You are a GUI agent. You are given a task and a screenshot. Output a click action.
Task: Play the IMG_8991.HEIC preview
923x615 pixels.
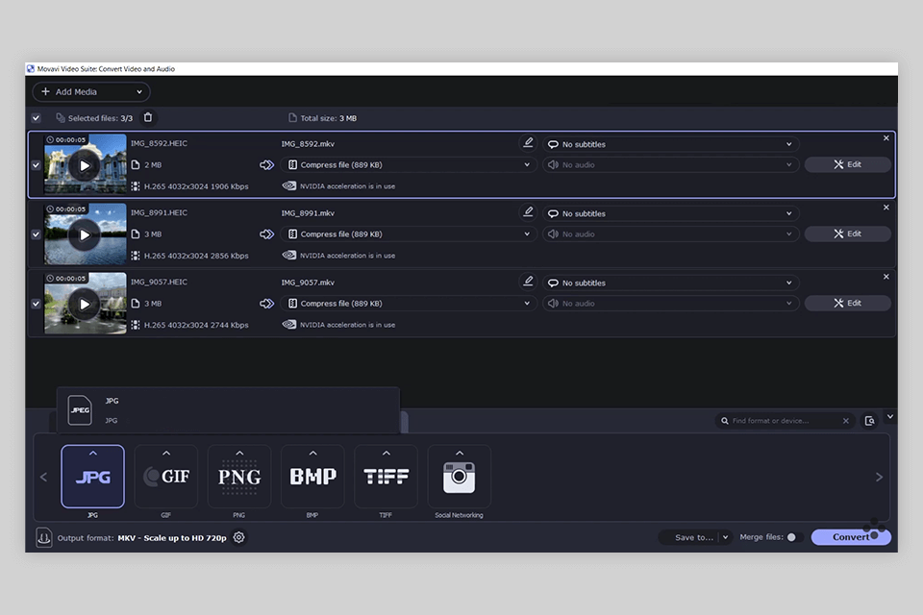(x=85, y=234)
